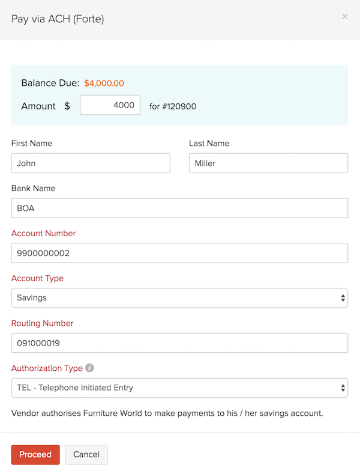Close the Pay via ACH dialog
Screen dimensions: 360x476
click(344, 16)
